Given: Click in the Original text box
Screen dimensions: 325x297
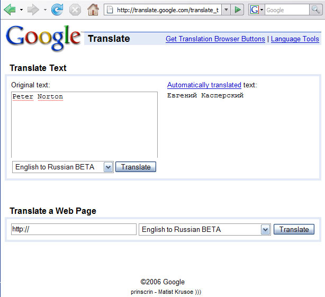Looking at the screenshot, I should point(84,125).
